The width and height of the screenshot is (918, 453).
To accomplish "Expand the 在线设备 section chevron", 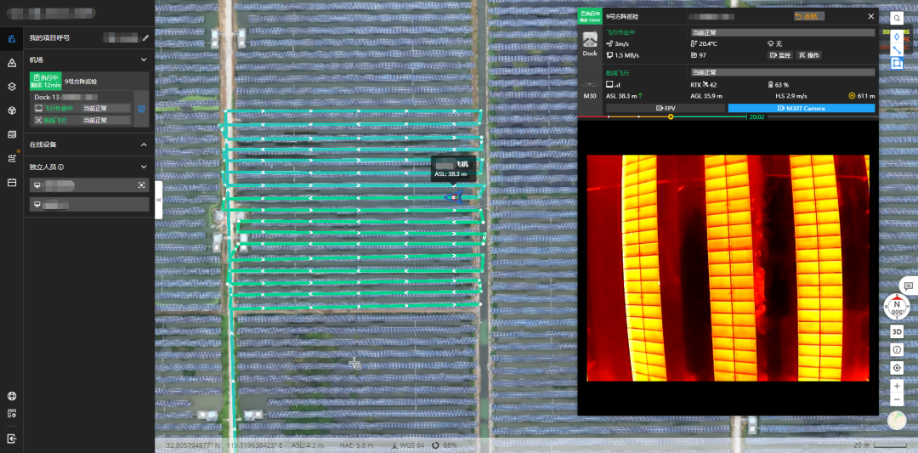I will (x=144, y=144).
